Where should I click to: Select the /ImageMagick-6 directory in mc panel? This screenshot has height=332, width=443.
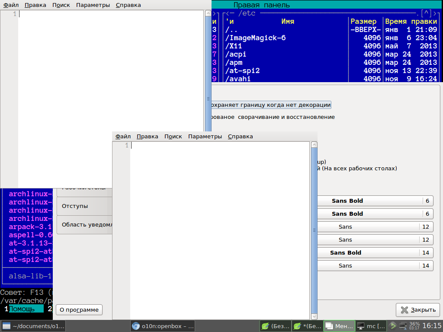click(x=255, y=38)
